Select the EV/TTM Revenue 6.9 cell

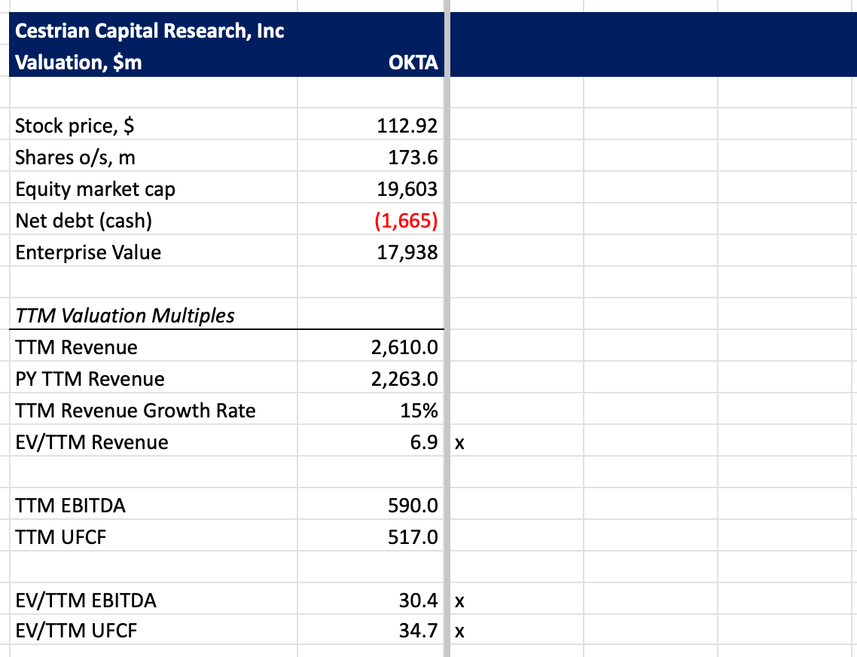(x=371, y=442)
